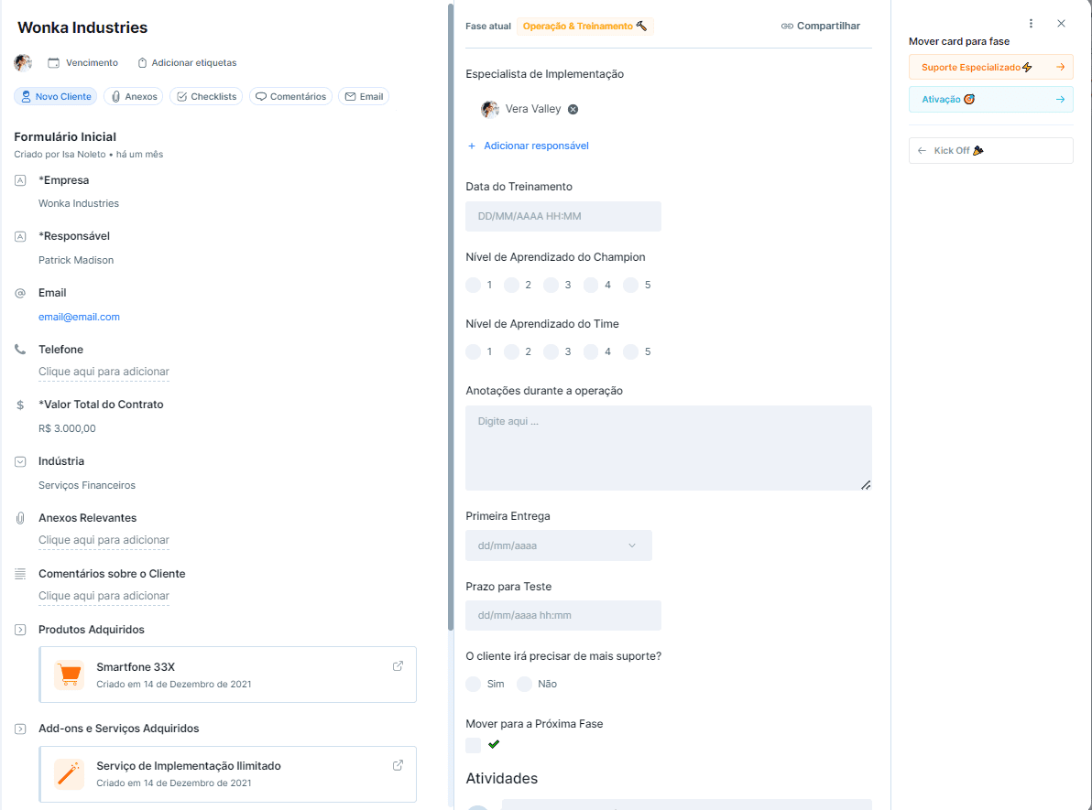Select level 5 for Aprendizado do Champion
This screenshot has height=810, width=1092.
tap(630, 286)
